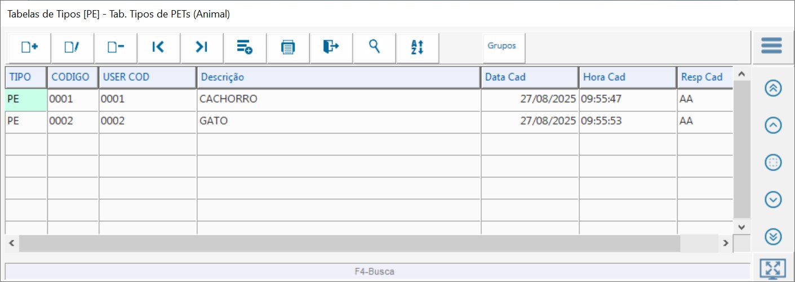
Task: Go to the first record
Action: pyautogui.click(x=158, y=47)
